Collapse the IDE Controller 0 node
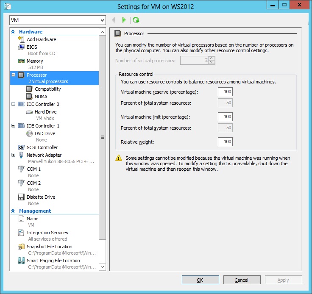 (13, 104)
